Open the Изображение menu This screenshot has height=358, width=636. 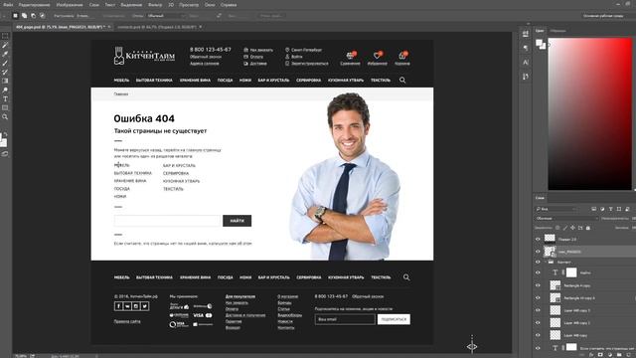70,5
